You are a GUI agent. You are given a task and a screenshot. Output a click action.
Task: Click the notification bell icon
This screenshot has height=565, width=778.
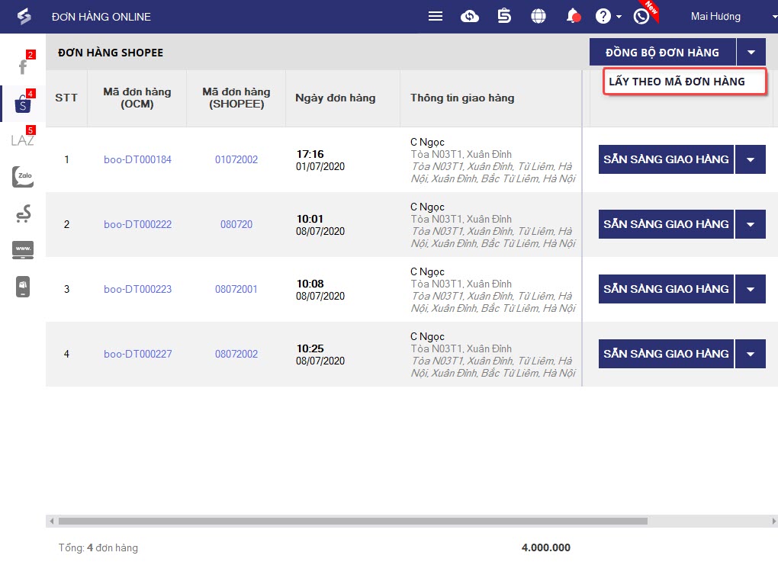tap(573, 16)
